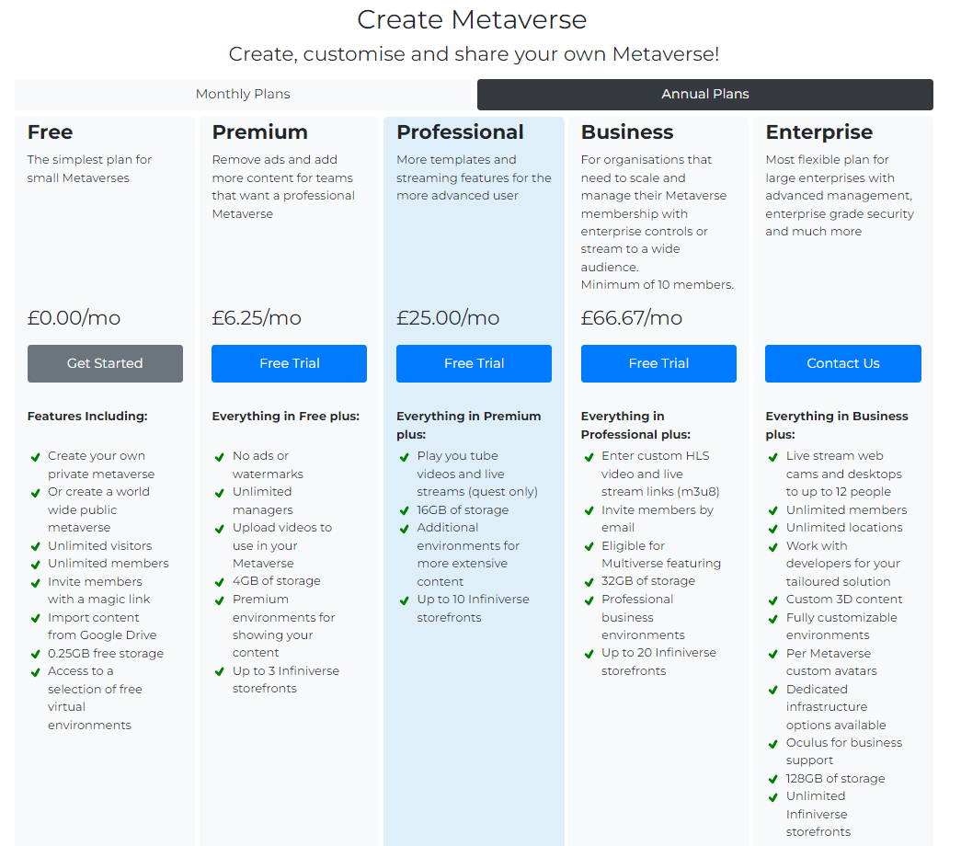The width and height of the screenshot is (961, 846).
Task: Click the checkmark beside "Eligible for Multiverse featuring"
Action: coord(589,546)
